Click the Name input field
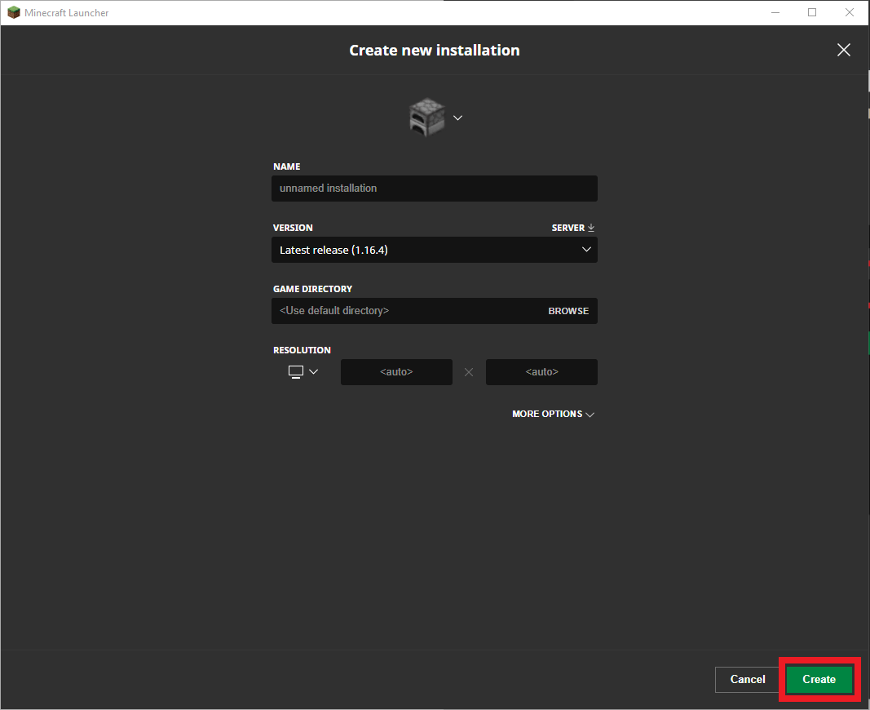870x710 pixels. pyautogui.click(x=434, y=189)
